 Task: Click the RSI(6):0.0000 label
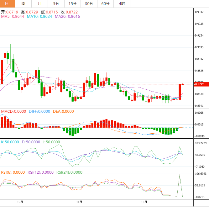point(13,172)
